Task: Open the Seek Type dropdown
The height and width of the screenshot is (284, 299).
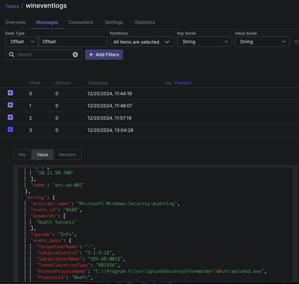Action: pos(21,42)
